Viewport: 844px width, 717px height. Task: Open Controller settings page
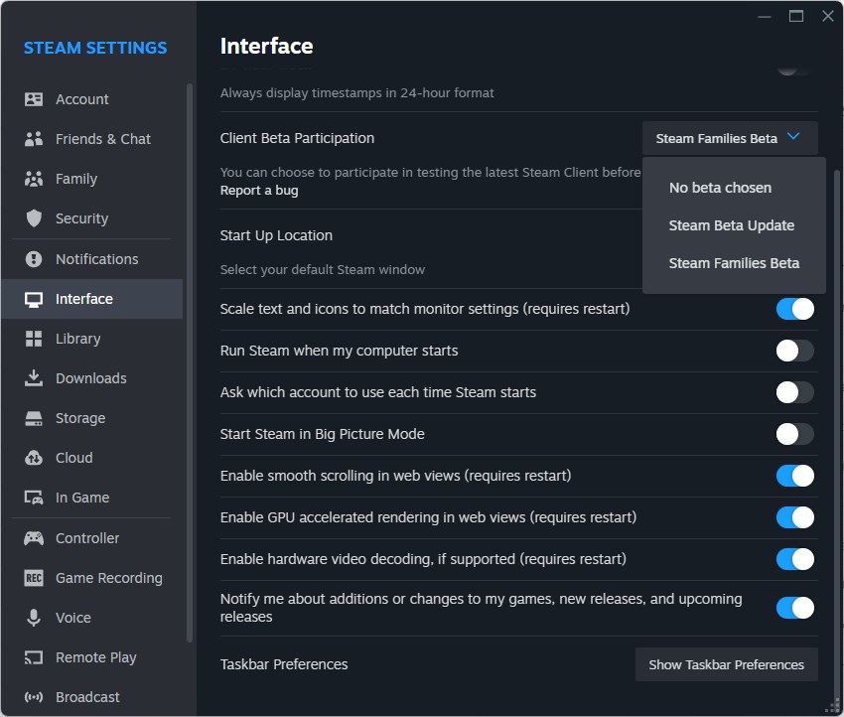pos(87,538)
